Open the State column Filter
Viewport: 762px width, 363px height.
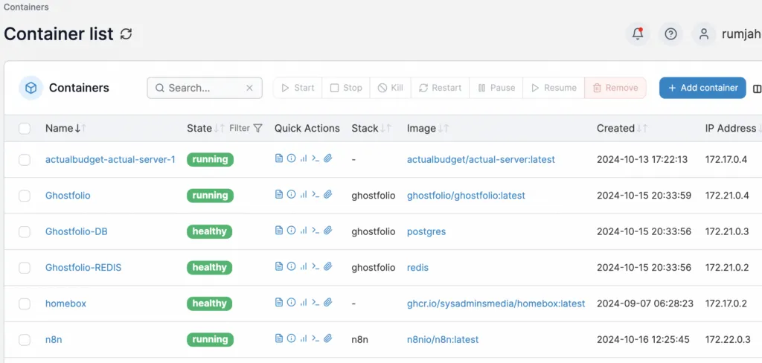246,128
